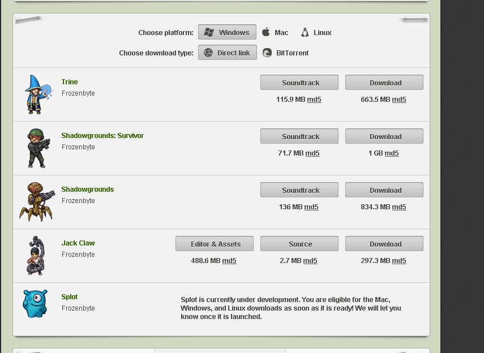Screen dimensions: 484x353
Task: Download the Jack Claw game
Action: [x=384, y=243]
